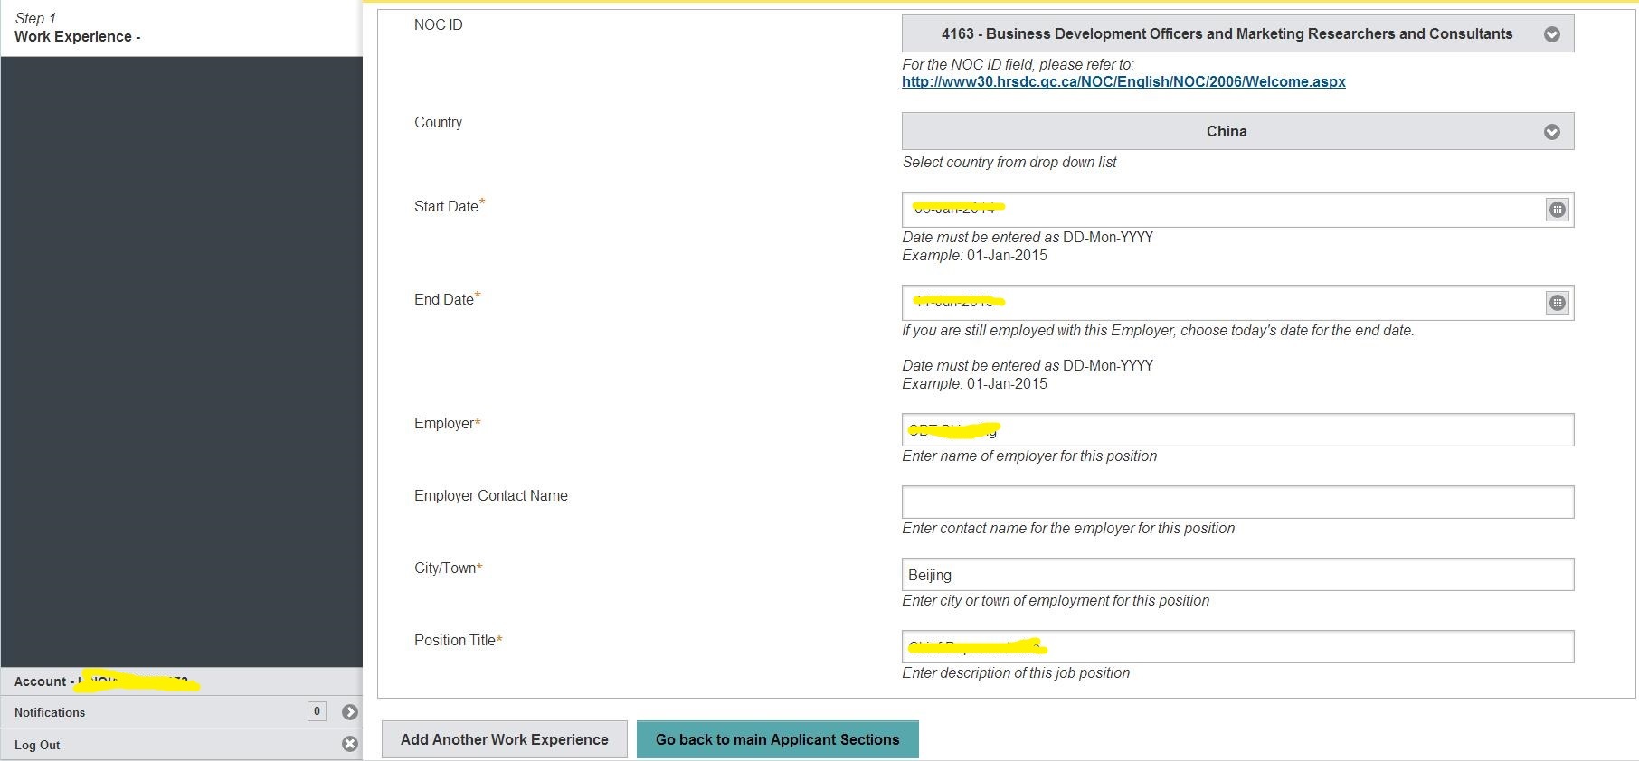1639x761 pixels.
Task: Open the Country dropdown showing China
Action: click(x=1226, y=132)
